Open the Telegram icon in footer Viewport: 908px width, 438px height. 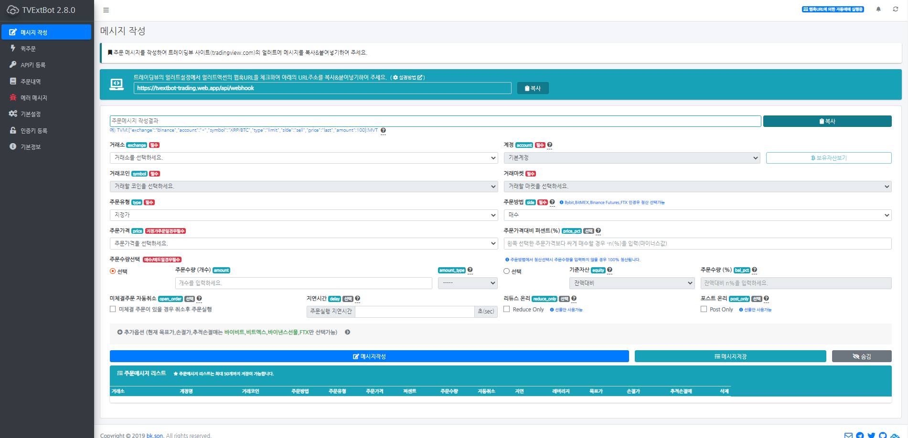point(860,435)
